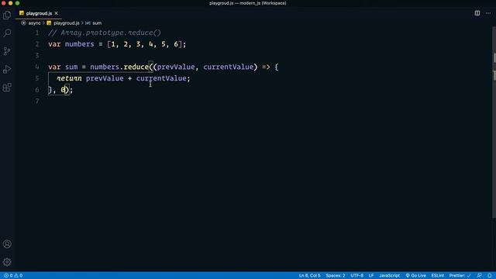Place cursor on the 'numbers' variable declaration
496x279 pixels.
click(79, 44)
